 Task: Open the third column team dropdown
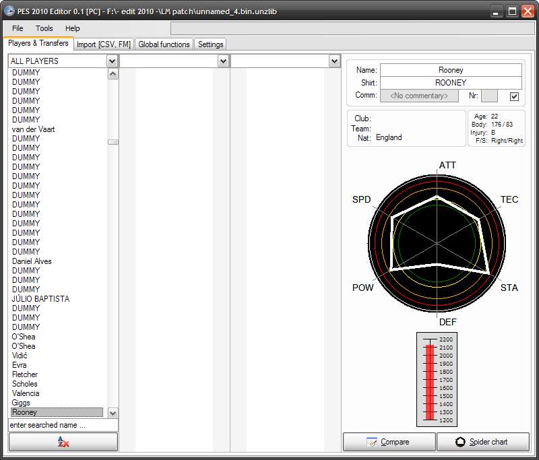pyautogui.click(x=334, y=61)
